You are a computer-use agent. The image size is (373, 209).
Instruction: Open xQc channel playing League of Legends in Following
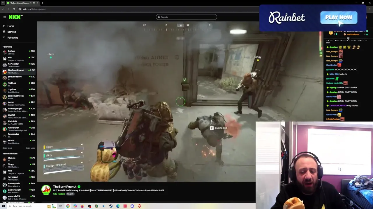pyautogui.click(x=19, y=59)
